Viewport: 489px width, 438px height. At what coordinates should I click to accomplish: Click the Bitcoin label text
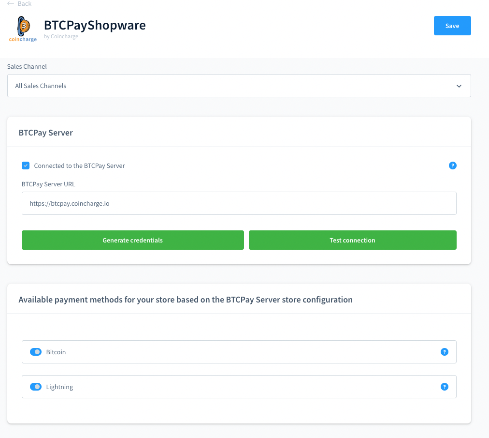pyautogui.click(x=56, y=352)
